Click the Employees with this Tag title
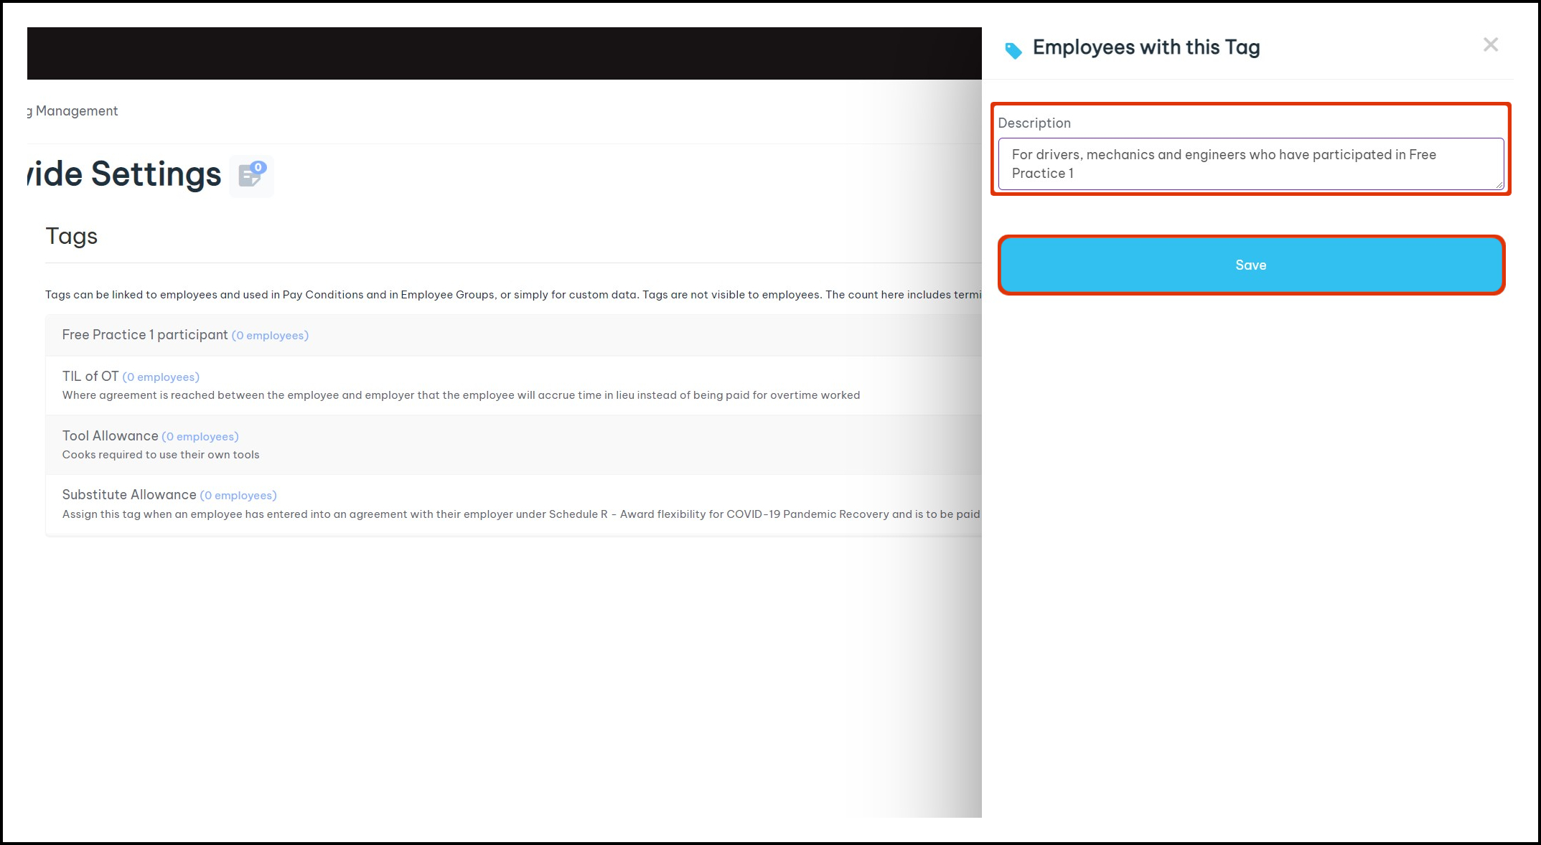This screenshot has height=845, width=1541. pyautogui.click(x=1146, y=48)
